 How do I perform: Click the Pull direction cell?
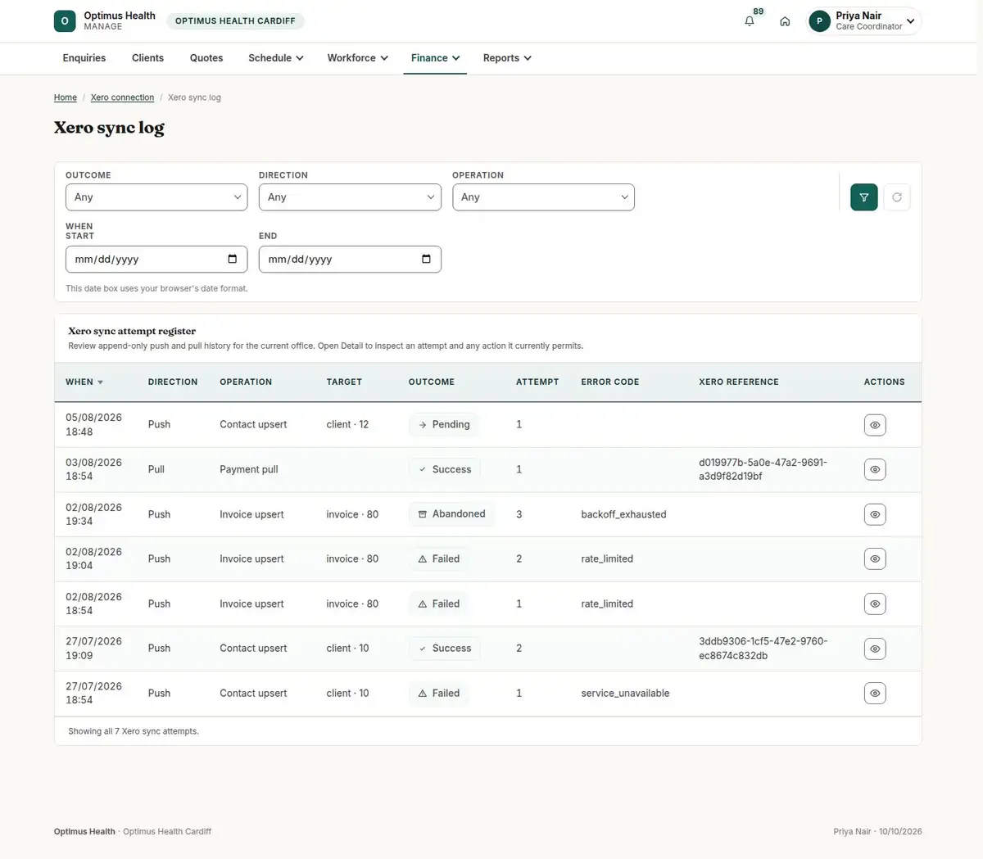156,469
